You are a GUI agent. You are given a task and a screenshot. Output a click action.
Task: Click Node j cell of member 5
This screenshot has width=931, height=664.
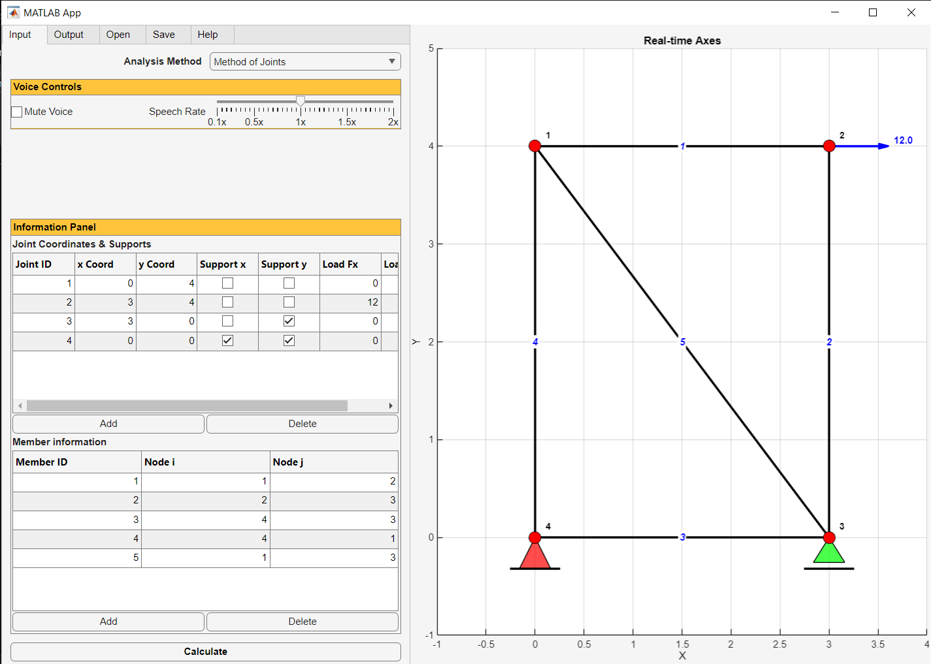334,558
